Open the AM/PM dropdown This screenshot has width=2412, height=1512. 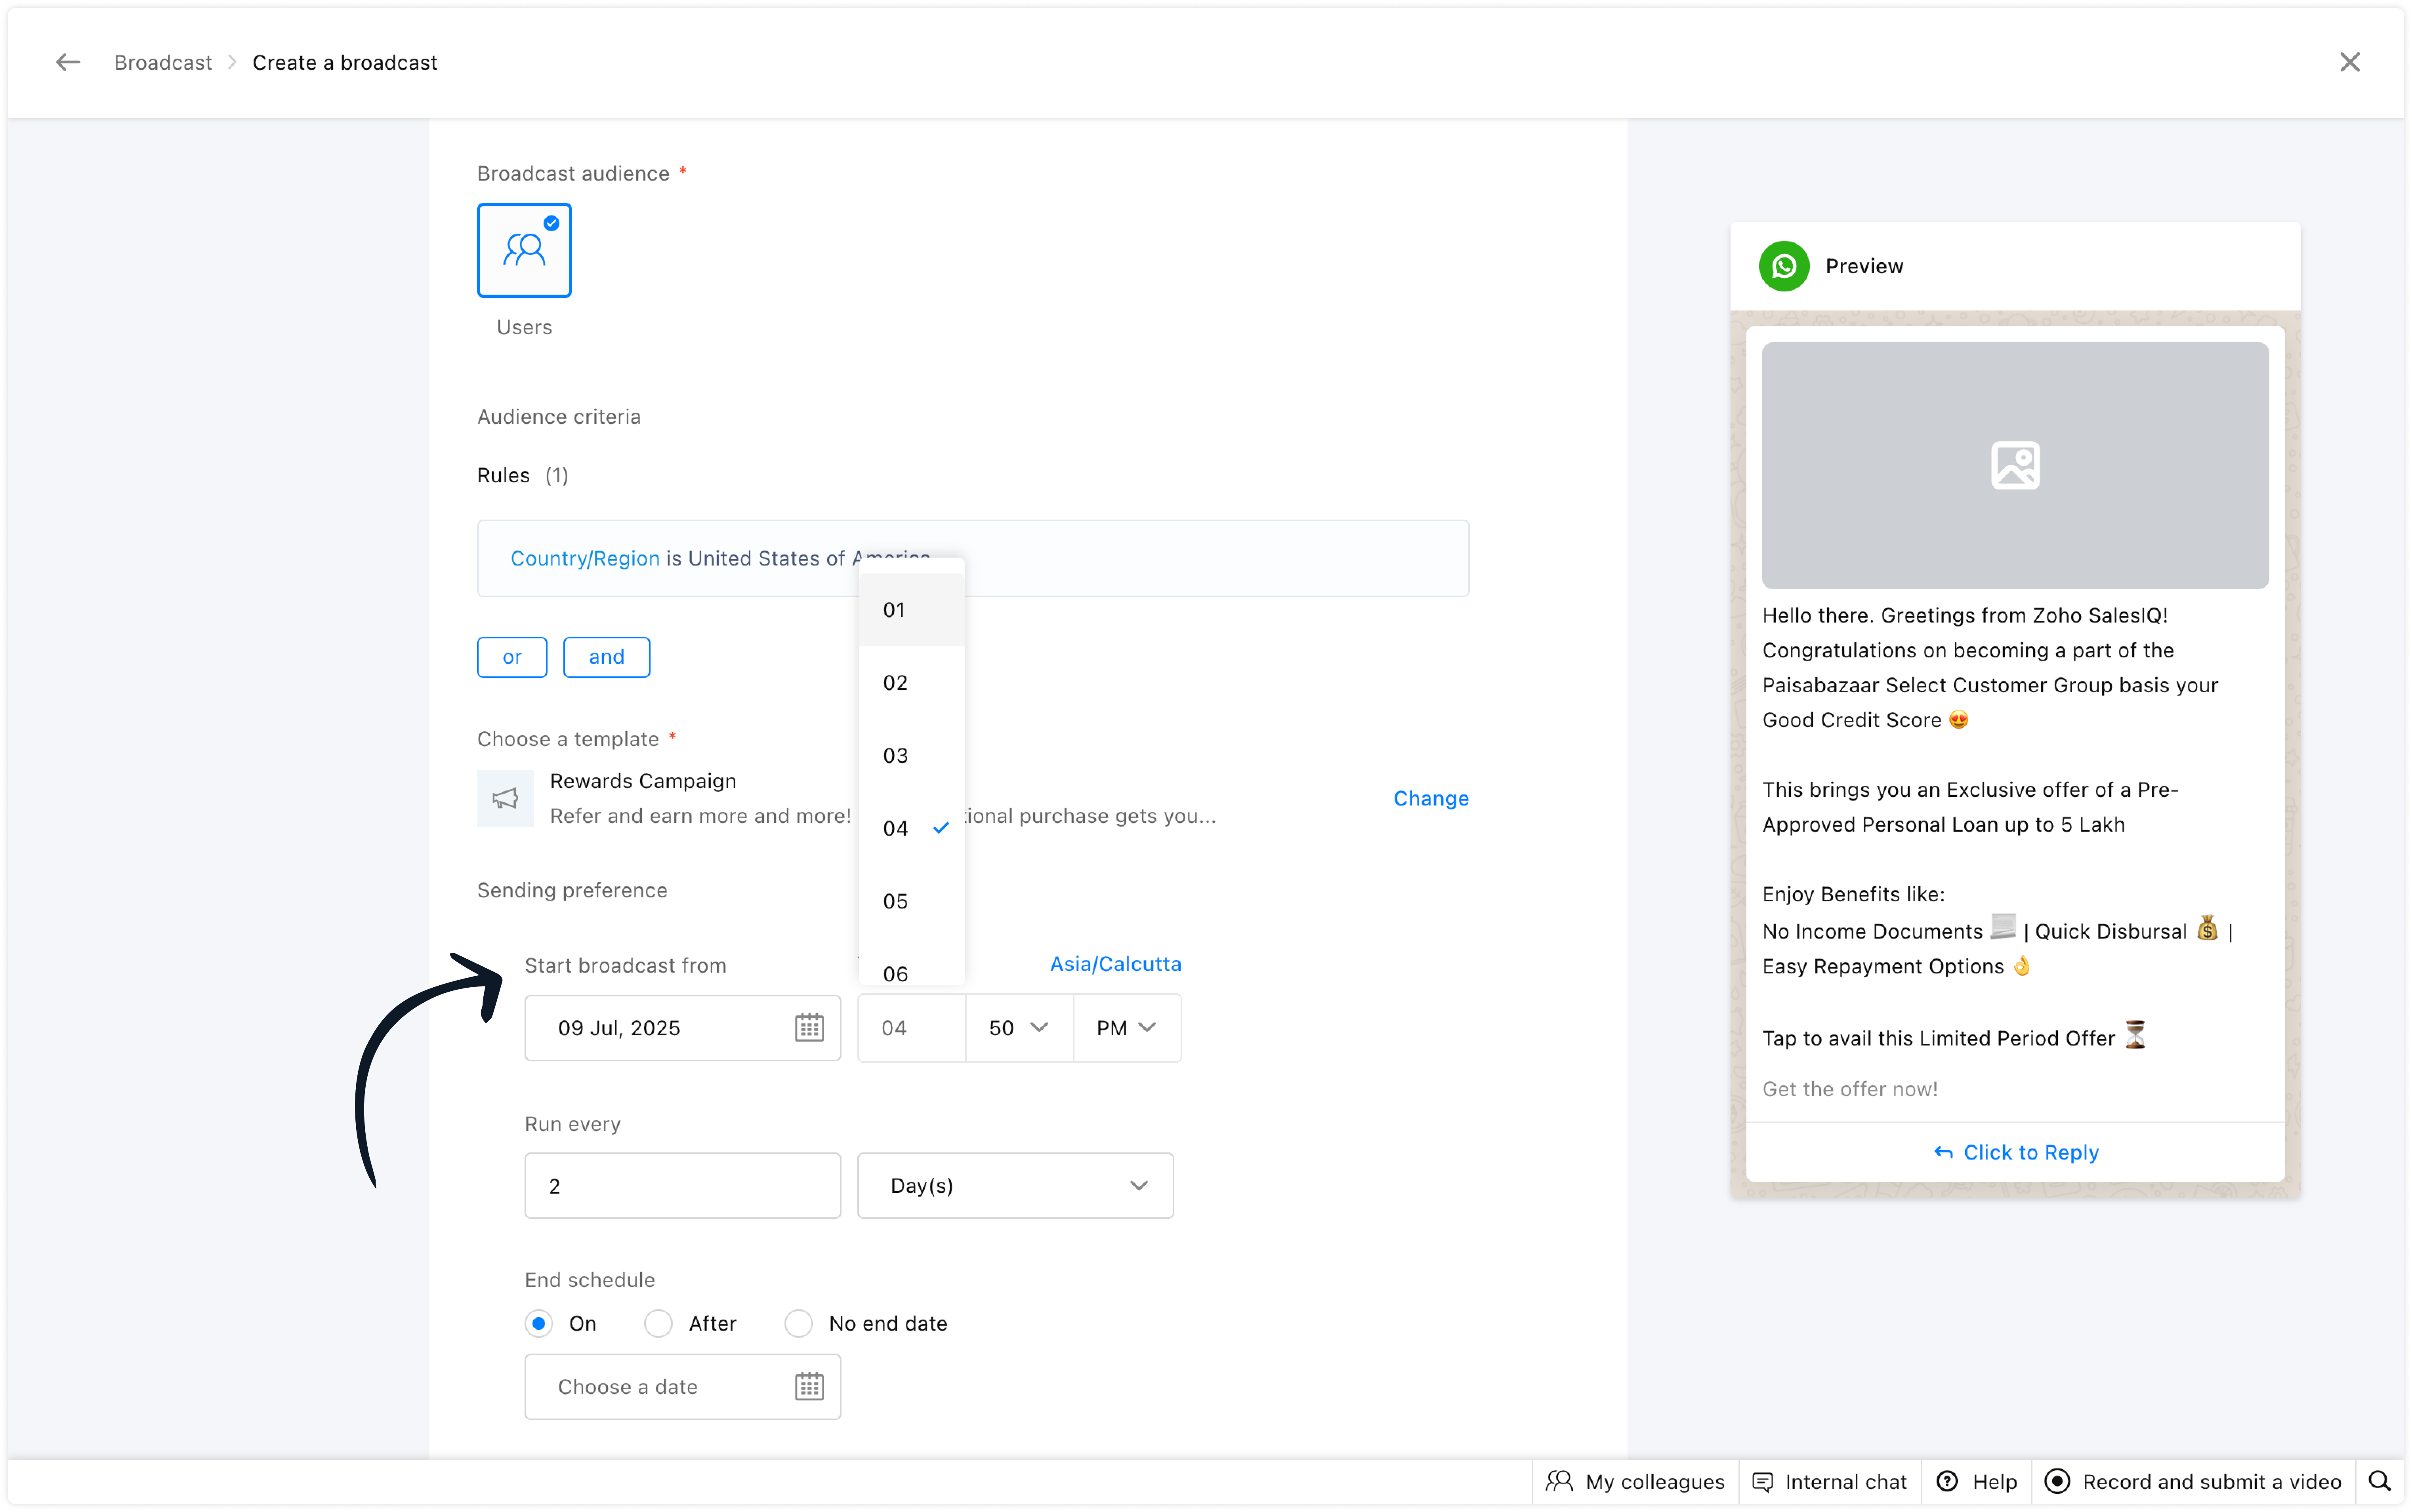(x=1126, y=1028)
